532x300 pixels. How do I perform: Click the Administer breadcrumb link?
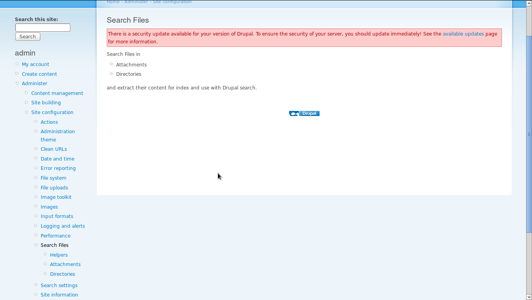[136, 2]
